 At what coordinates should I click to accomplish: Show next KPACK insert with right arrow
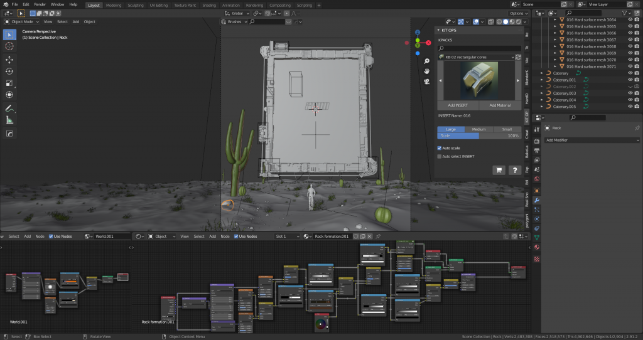(517, 81)
